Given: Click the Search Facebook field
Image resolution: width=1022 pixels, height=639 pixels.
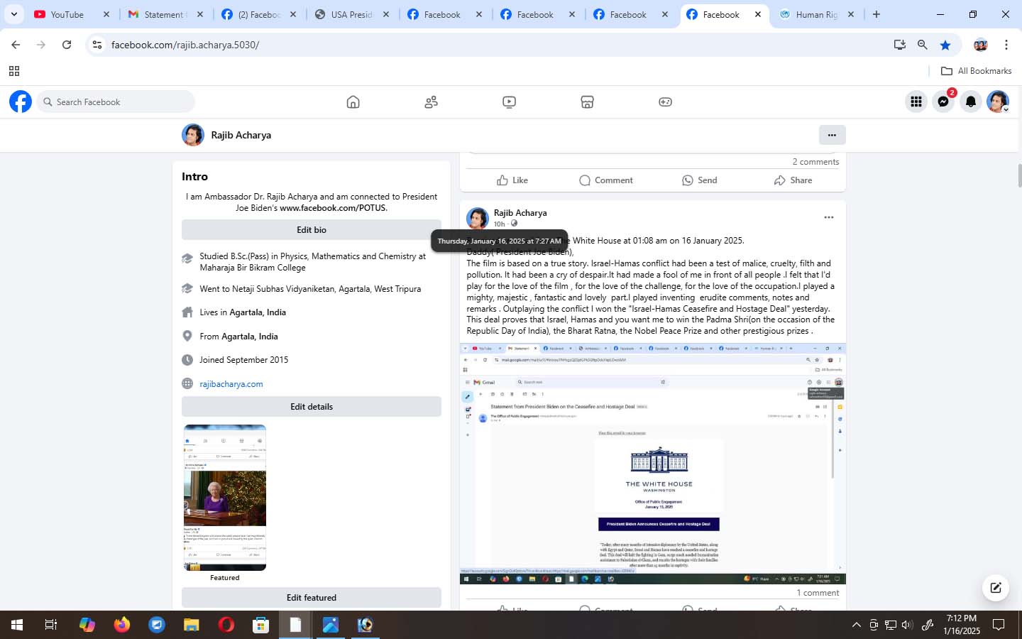Looking at the screenshot, I should pos(116,102).
